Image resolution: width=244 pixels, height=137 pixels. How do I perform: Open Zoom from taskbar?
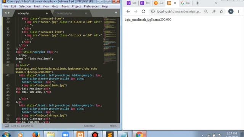coord(66,134)
